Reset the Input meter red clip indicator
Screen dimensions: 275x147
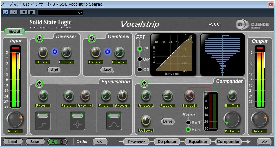point(15,48)
